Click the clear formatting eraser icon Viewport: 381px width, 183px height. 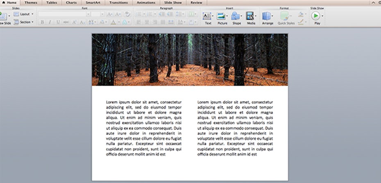(127, 14)
